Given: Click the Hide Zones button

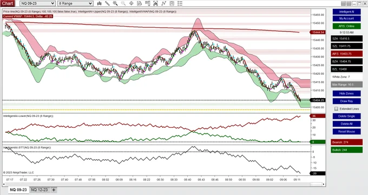Looking at the screenshot, I should [x=347, y=94].
